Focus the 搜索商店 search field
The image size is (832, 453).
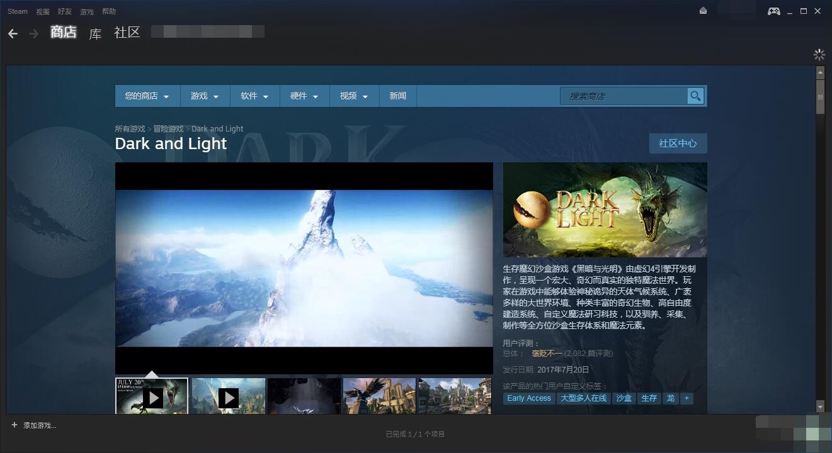click(624, 96)
